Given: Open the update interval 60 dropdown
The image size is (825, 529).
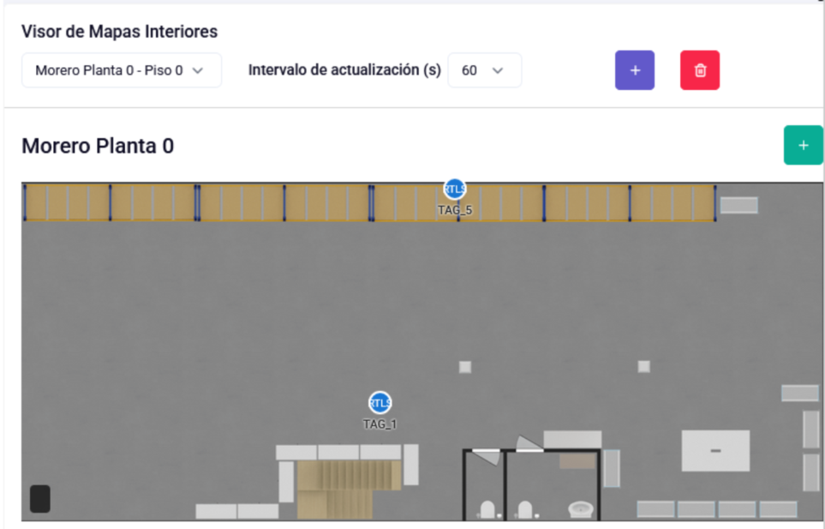Looking at the screenshot, I should click(x=484, y=70).
